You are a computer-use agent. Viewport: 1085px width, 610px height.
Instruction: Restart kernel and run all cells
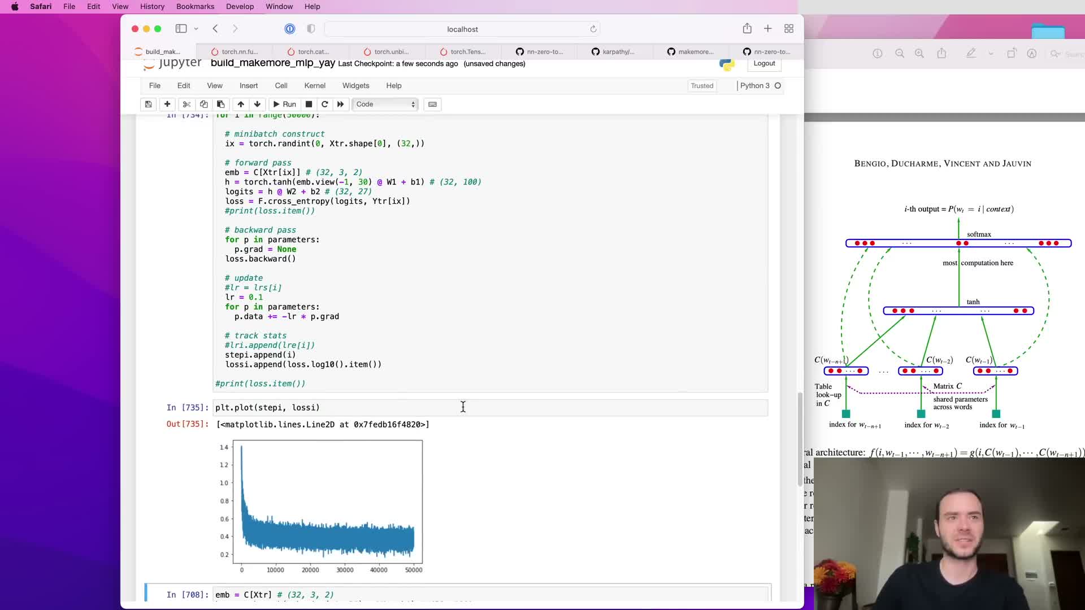[340, 104]
